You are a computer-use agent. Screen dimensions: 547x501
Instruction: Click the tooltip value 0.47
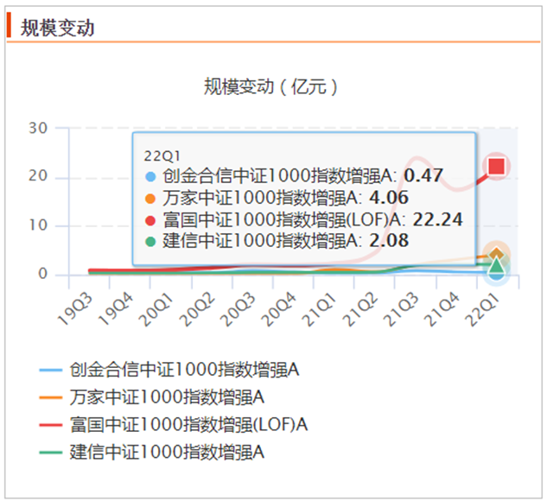pos(423,175)
